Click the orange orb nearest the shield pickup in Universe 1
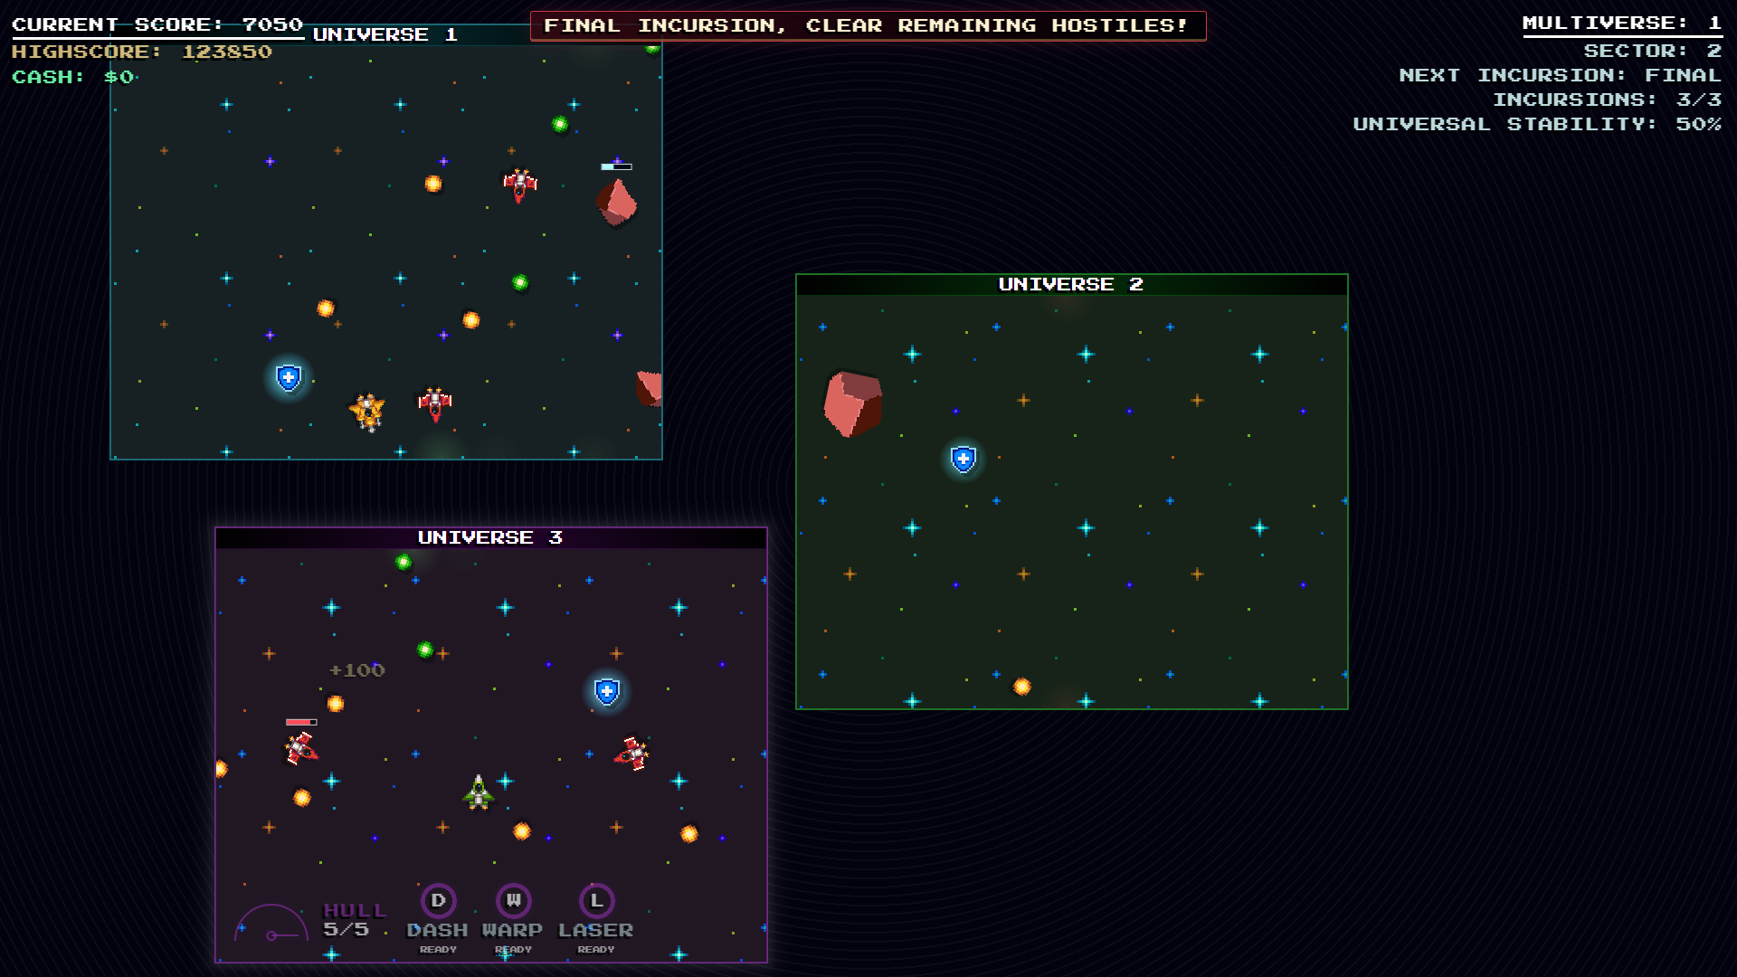 pyautogui.click(x=326, y=308)
